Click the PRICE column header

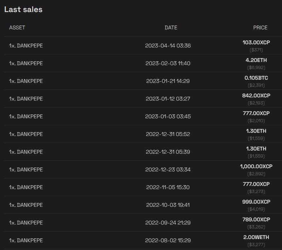(260, 28)
